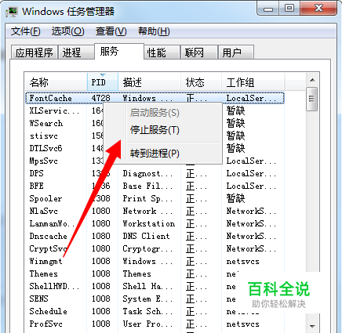Screen dimensions: 342x333
Task: Minimize the Task Manager window
Action: (268, 8)
